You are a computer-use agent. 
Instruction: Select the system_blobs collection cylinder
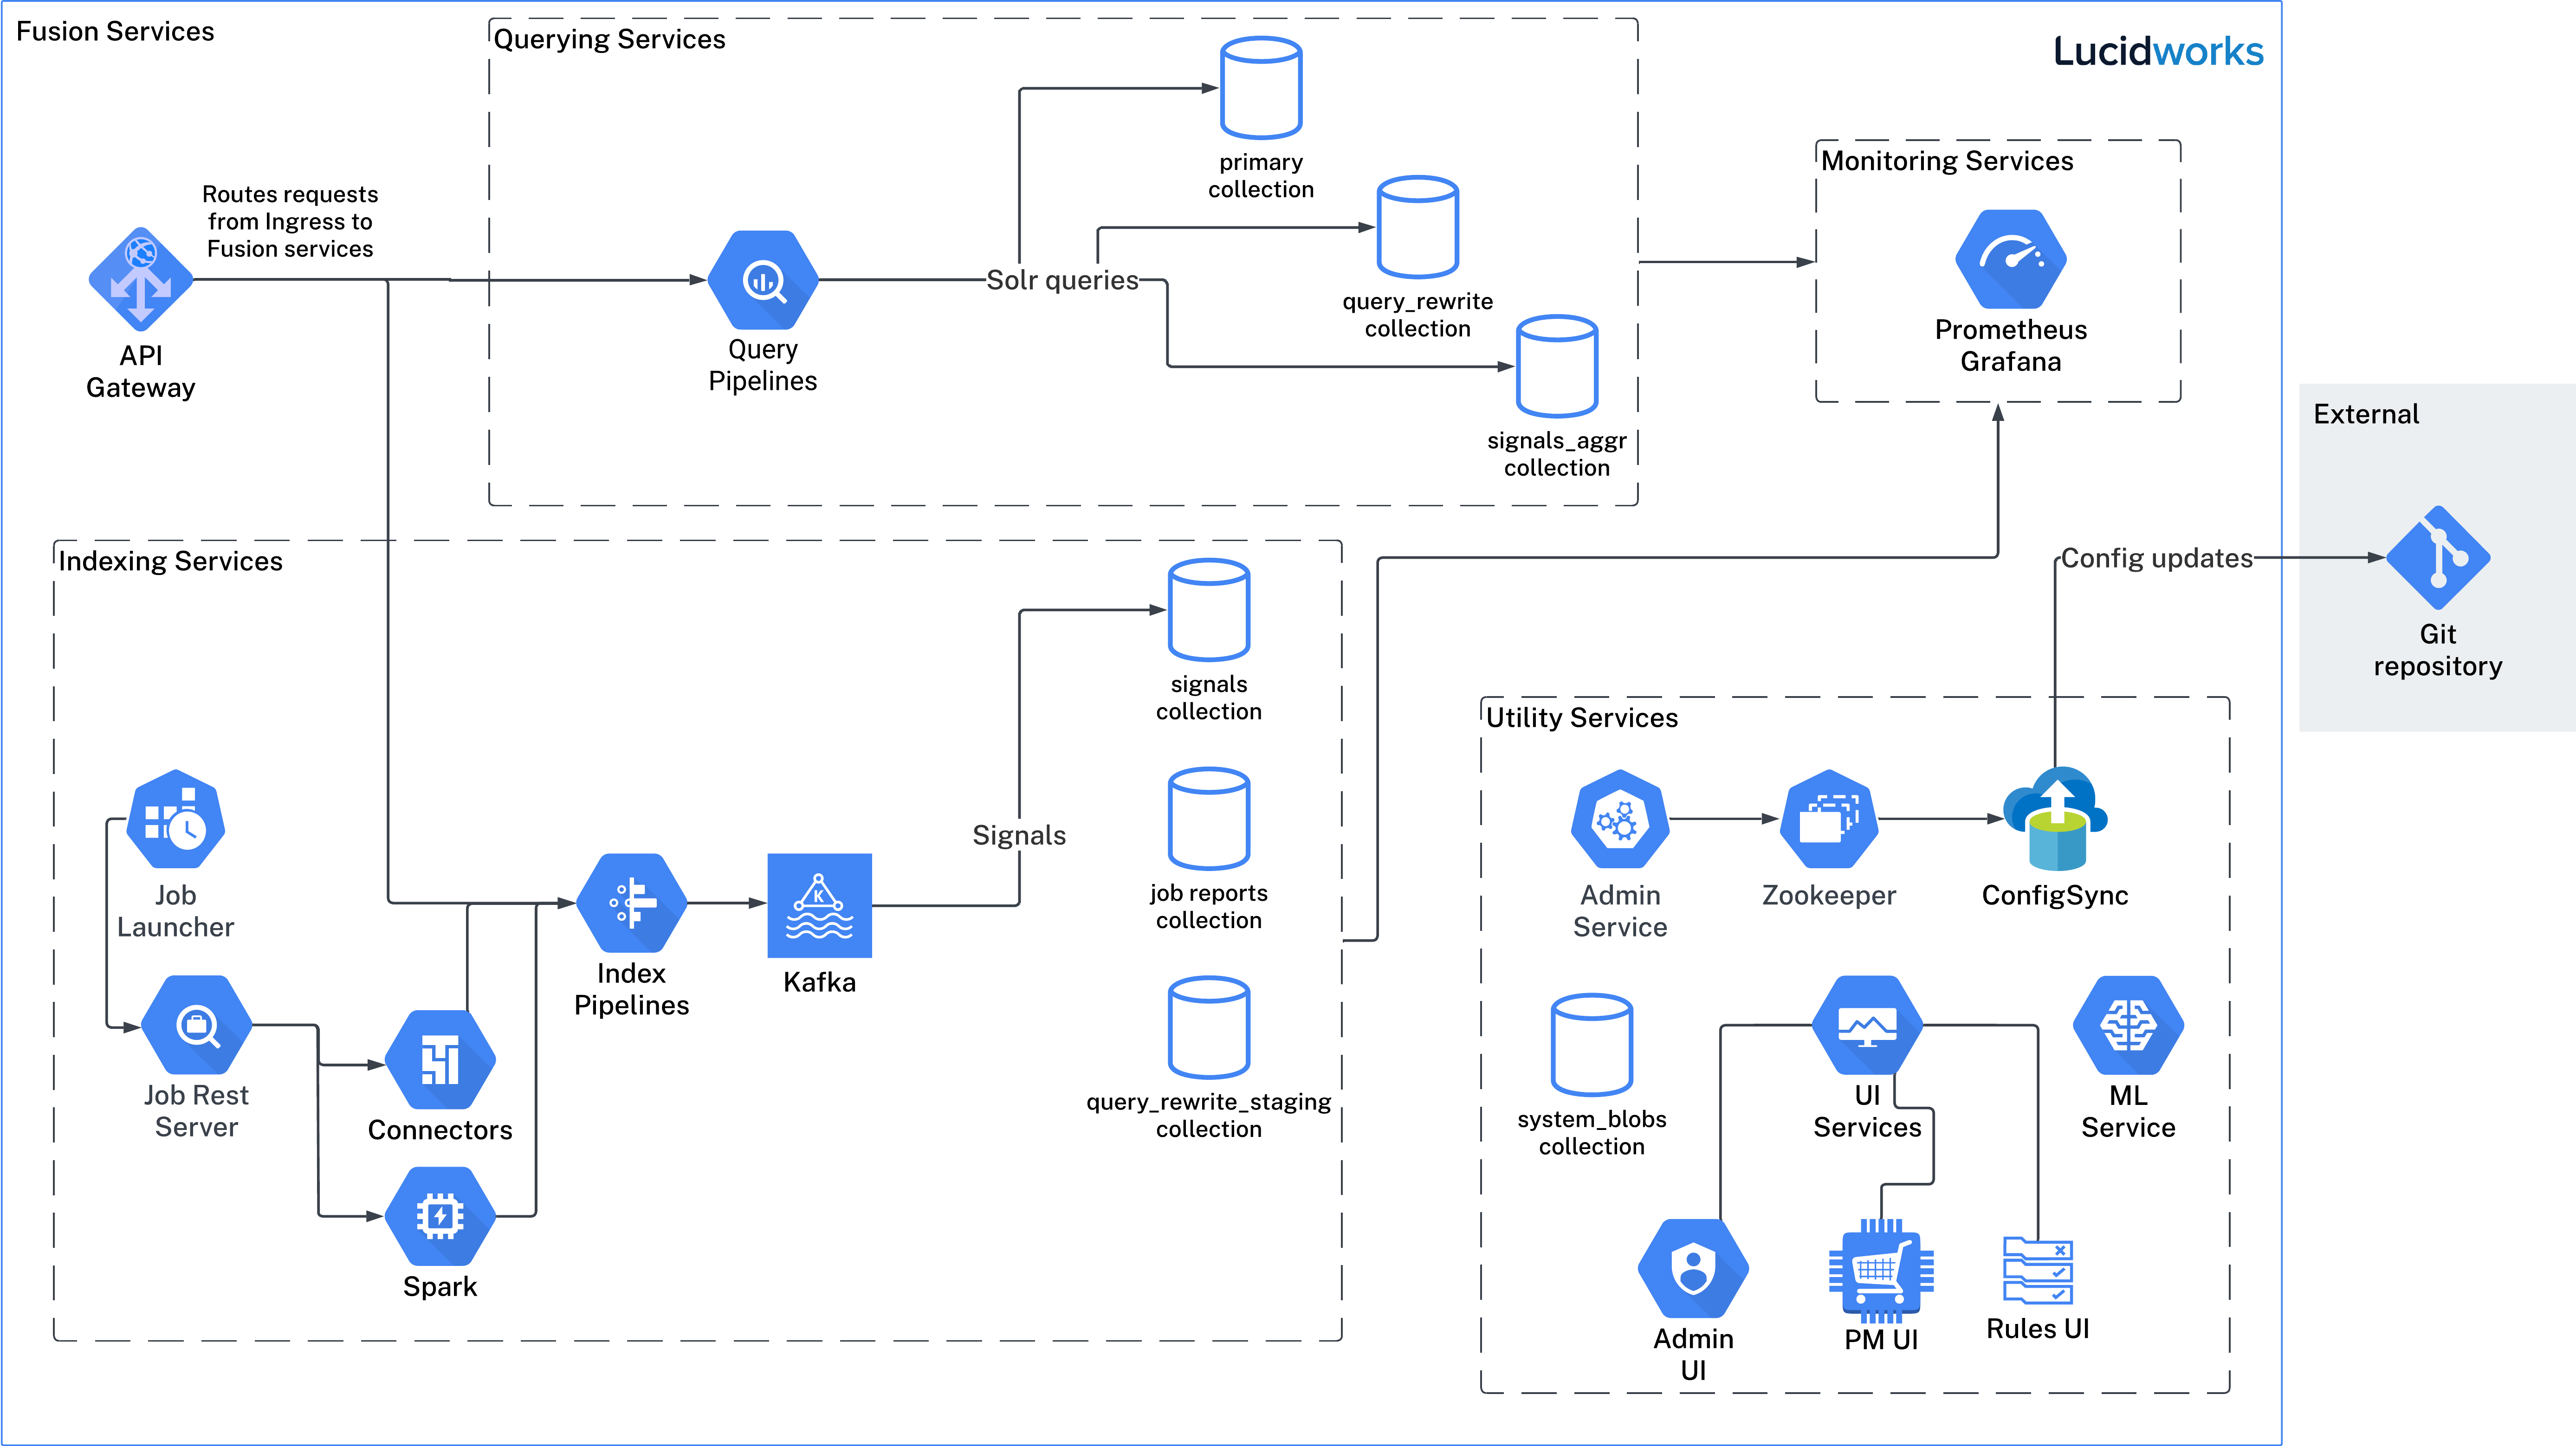tap(1592, 1045)
